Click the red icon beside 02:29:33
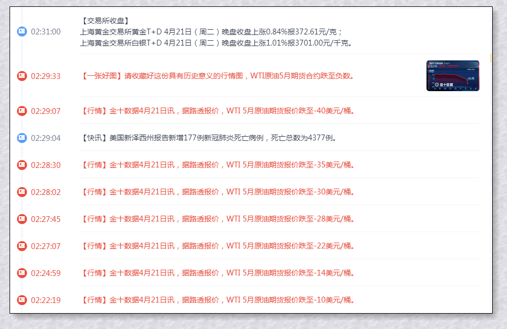 [x=22, y=76]
